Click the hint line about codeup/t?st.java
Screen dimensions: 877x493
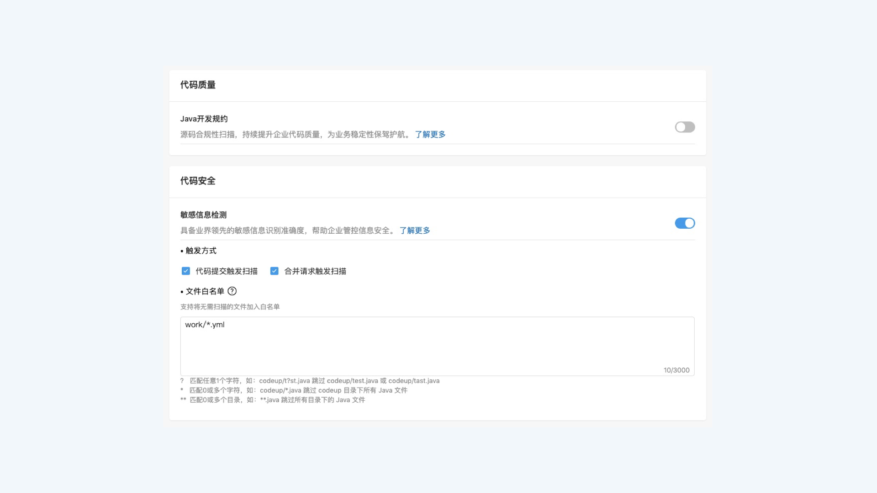310,381
